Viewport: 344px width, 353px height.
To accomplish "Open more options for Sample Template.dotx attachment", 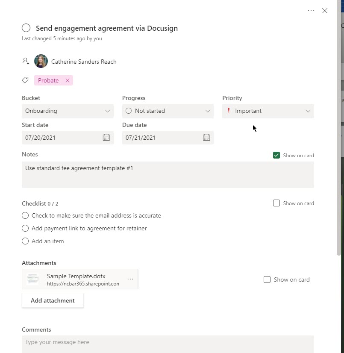I will 130,279.
